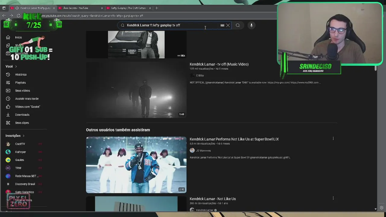
Task: Click browser back arrow
Action: click(4, 15)
